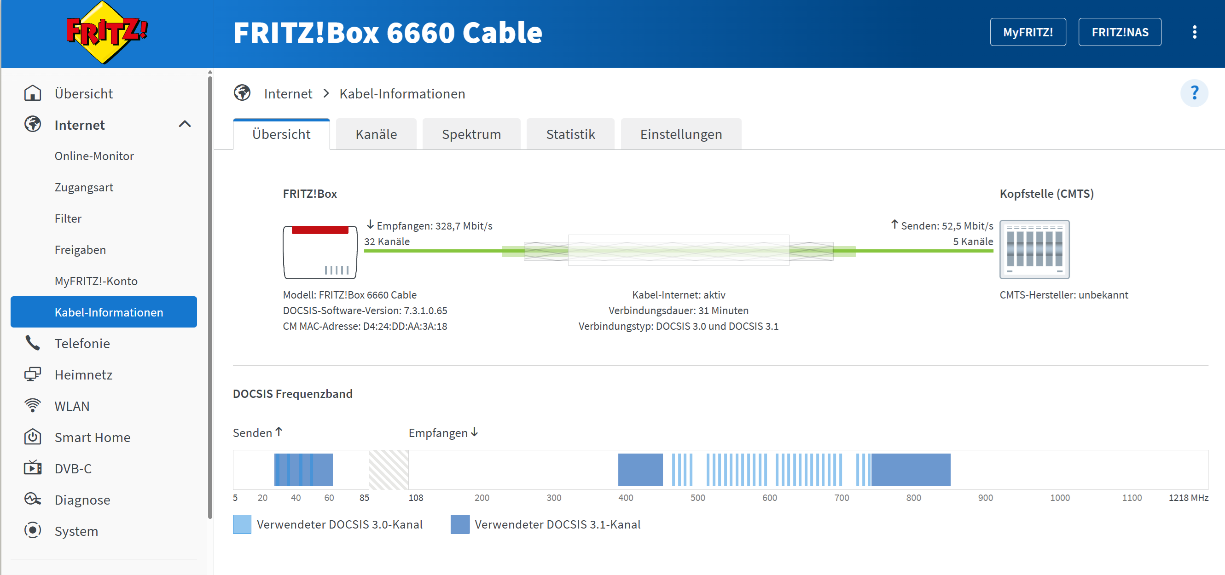This screenshot has width=1225, height=575.
Task: Click the WLAN wifi icon
Action: click(x=32, y=405)
